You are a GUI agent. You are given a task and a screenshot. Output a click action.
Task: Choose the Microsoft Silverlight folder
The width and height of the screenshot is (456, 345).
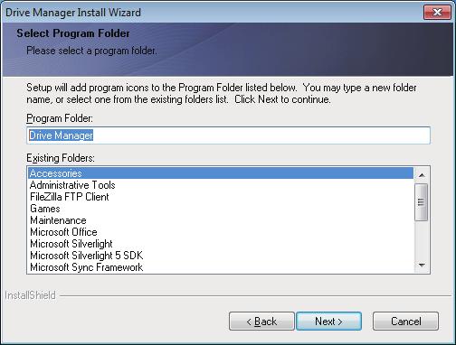(x=221, y=244)
